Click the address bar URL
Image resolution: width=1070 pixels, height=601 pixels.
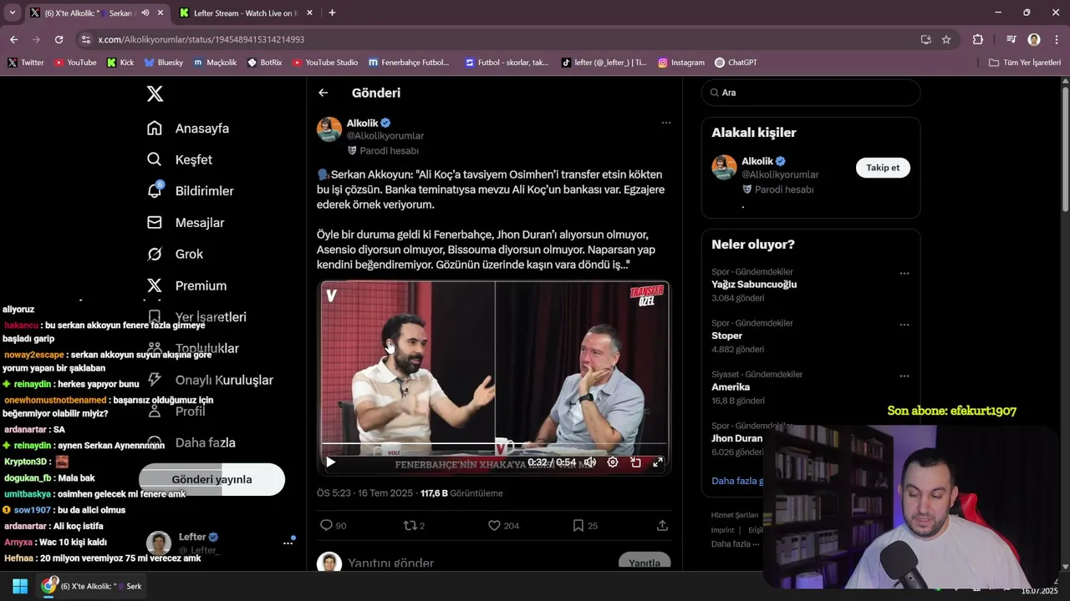[x=201, y=39]
